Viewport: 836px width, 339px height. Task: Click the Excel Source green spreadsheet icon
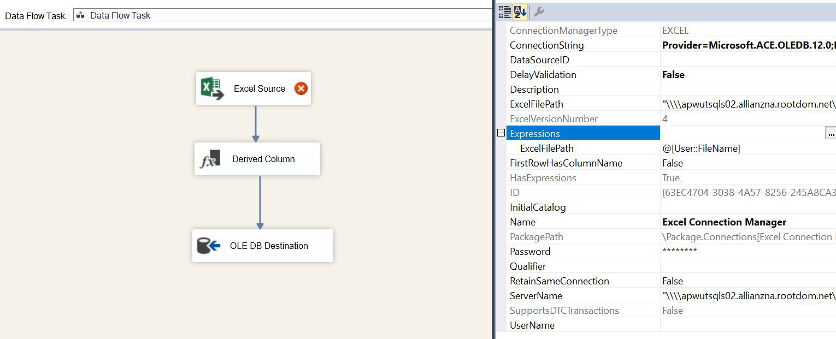213,88
